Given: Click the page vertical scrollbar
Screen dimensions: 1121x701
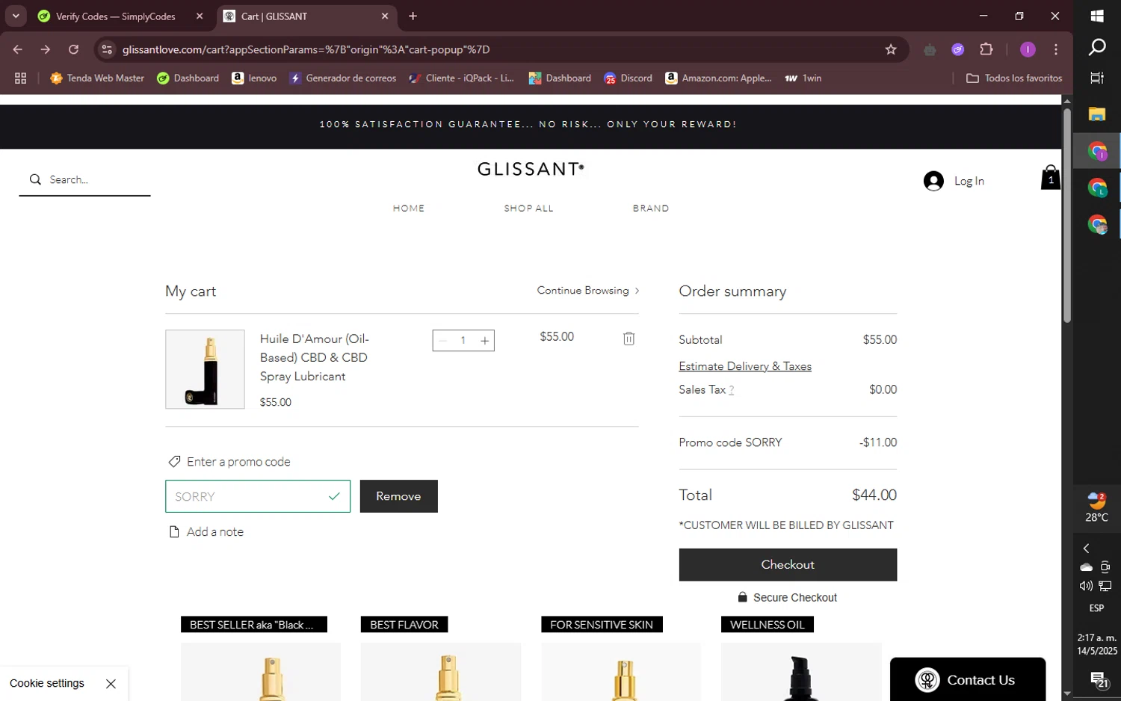Looking at the screenshot, I should 1067,217.
